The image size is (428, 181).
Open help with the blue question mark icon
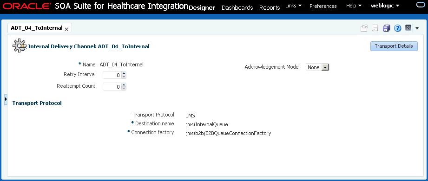398,28
